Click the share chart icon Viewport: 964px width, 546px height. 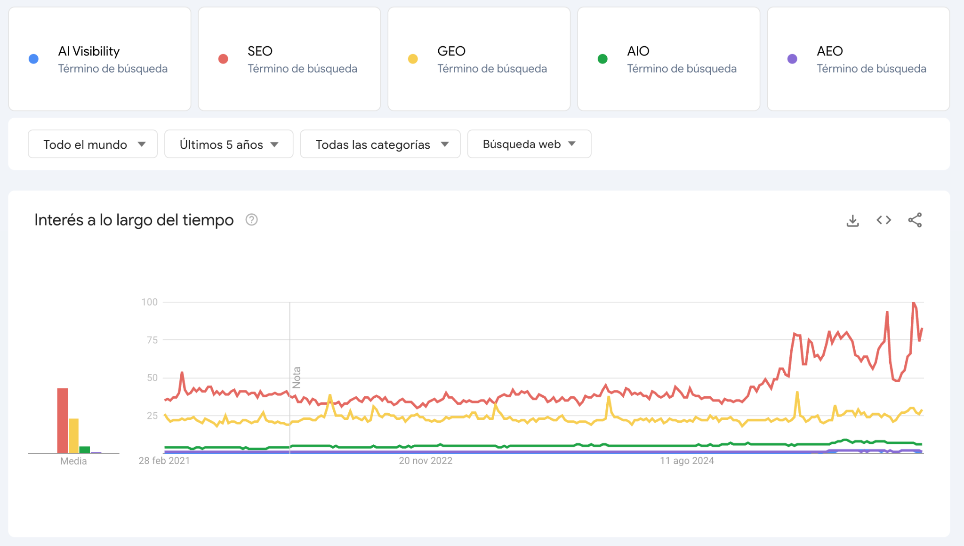tap(915, 220)
